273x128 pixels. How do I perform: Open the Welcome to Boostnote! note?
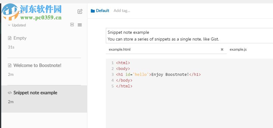click(x=37, y=65)
